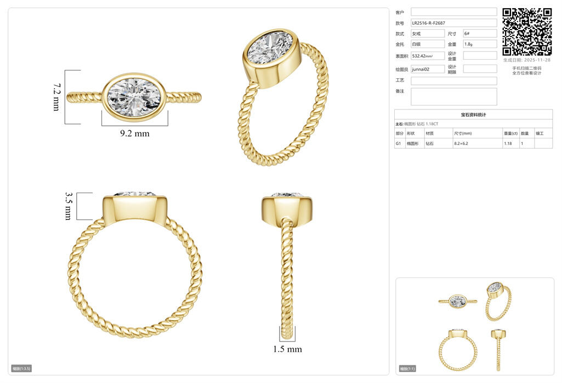Click the 款号 field LR2516-R-F2687
The image size is (562, 383).
click(453, 23)
